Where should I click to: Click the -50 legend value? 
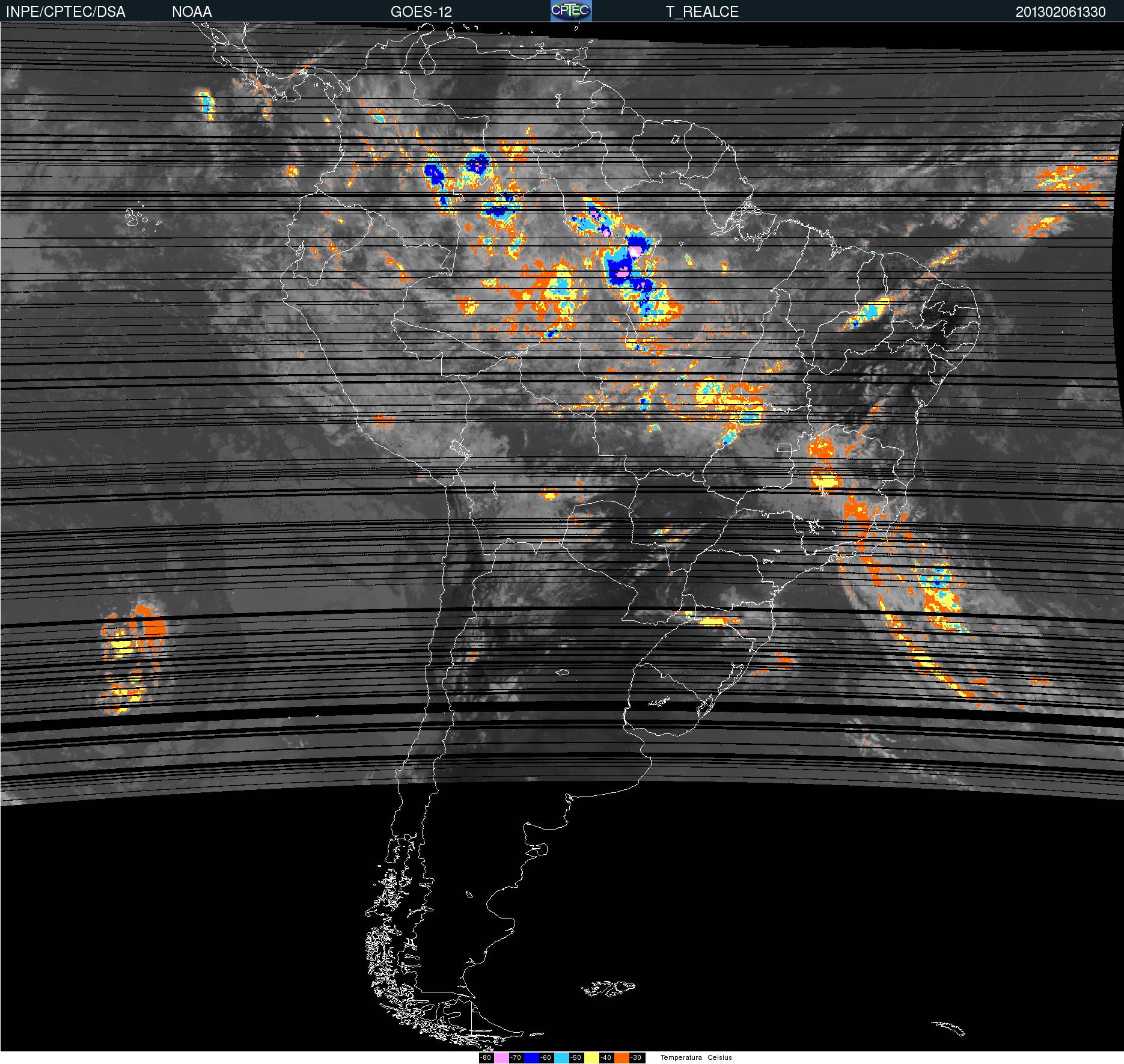[x=576, y=1058]
